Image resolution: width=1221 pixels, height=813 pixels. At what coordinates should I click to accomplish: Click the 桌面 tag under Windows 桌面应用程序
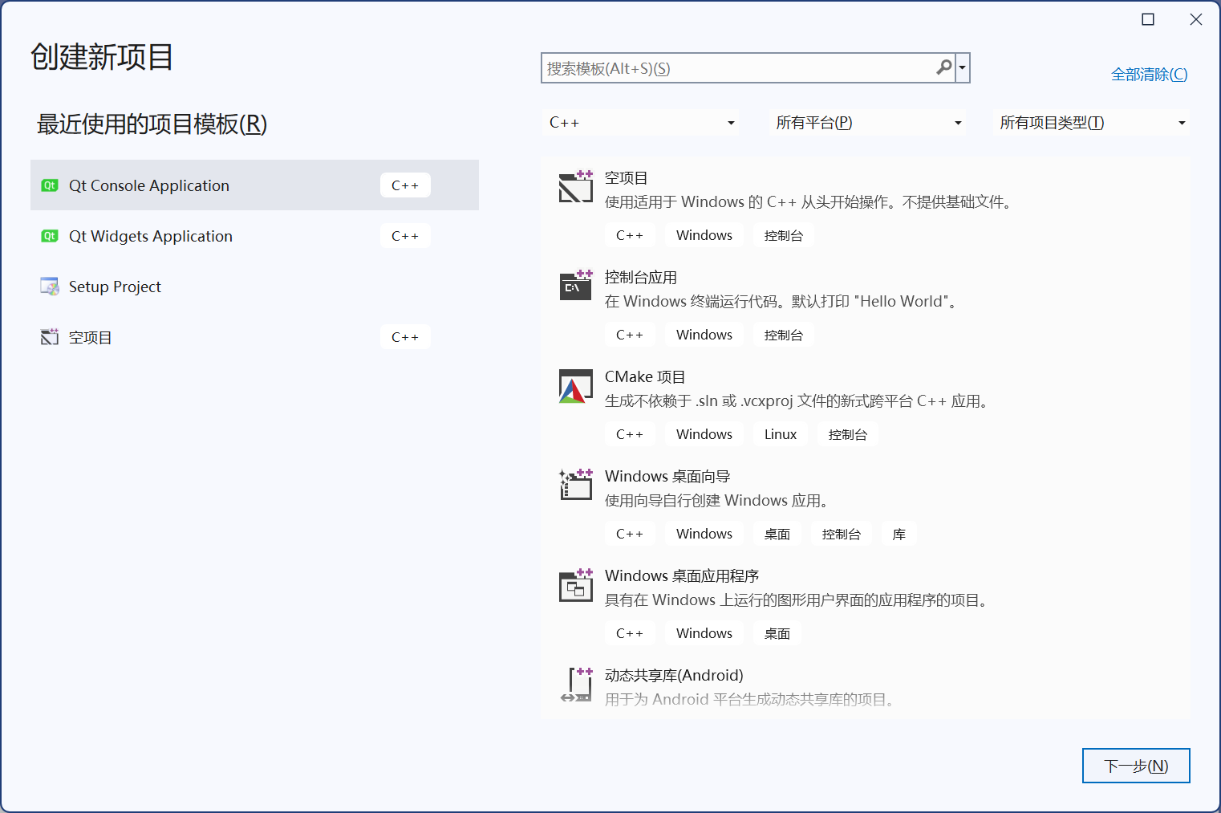coord(777,633)
